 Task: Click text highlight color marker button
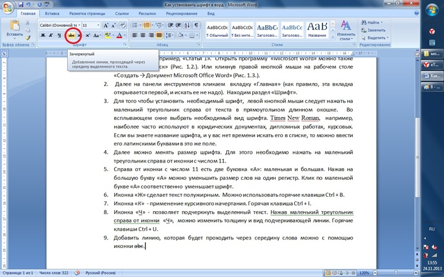click(107, 35)
